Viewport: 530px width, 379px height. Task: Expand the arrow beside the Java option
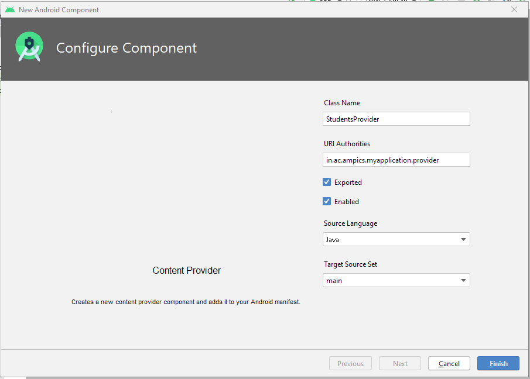(463, 239)
